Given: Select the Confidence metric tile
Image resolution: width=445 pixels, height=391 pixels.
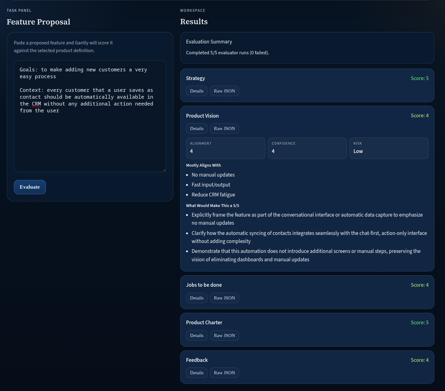Looking at the screenshot, I should (307, 148).
